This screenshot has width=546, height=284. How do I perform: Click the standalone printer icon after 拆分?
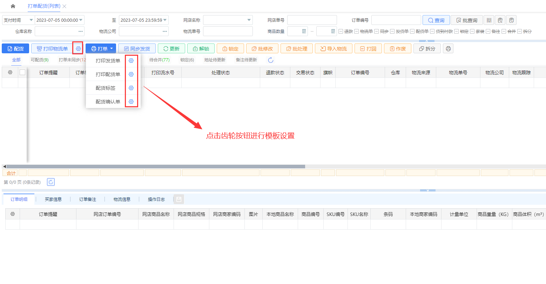pos(448,48)
